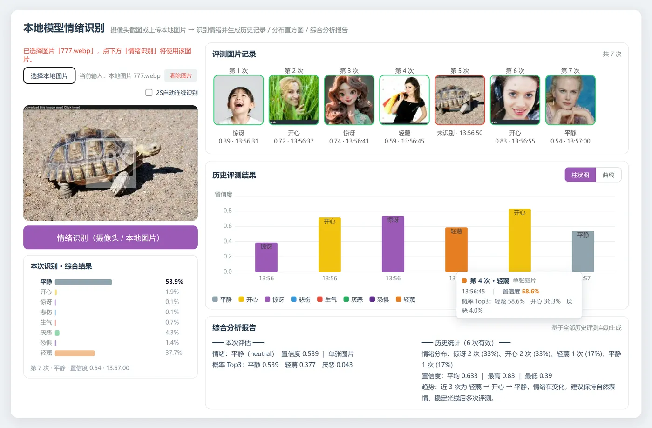
Task: Click the 厌恶 4.3% result bar
Action: click(57, 333)
